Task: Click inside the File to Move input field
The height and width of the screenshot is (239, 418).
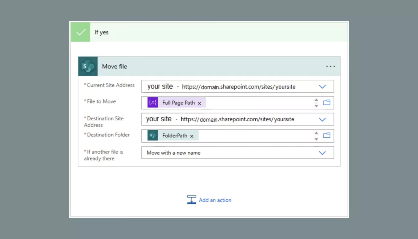Action: point(257,102)
